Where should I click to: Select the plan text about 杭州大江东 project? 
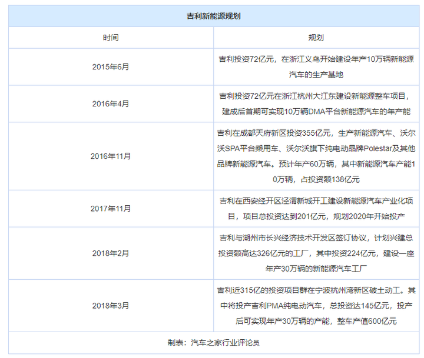tap(316, 103)
